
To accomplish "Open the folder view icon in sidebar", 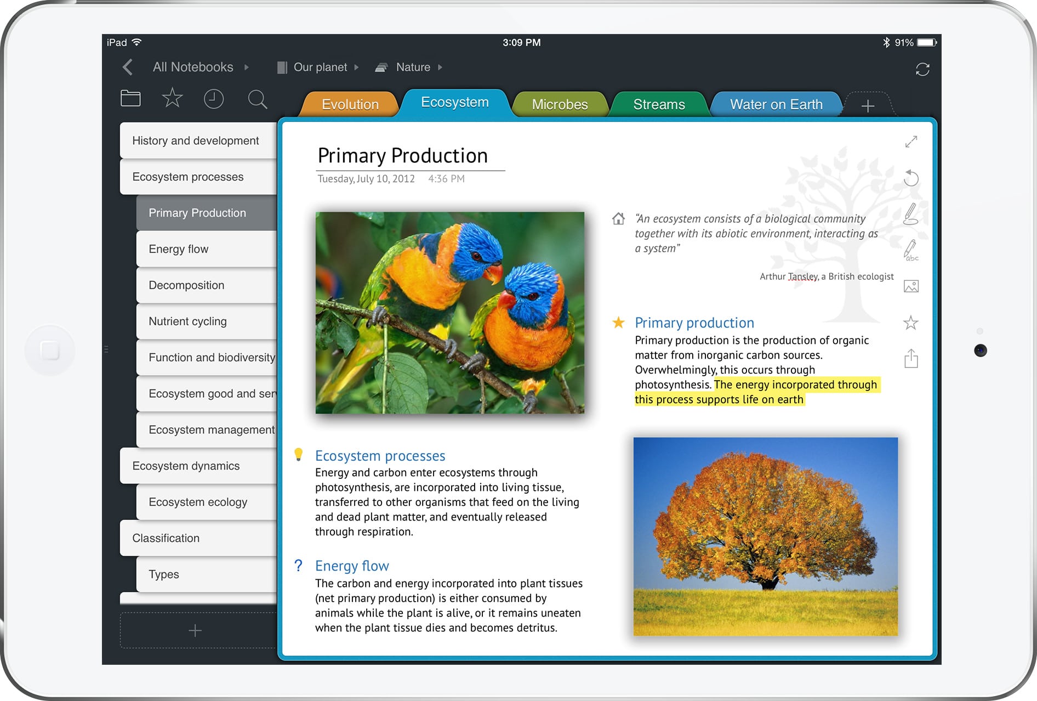I will (x=130, y=99).
